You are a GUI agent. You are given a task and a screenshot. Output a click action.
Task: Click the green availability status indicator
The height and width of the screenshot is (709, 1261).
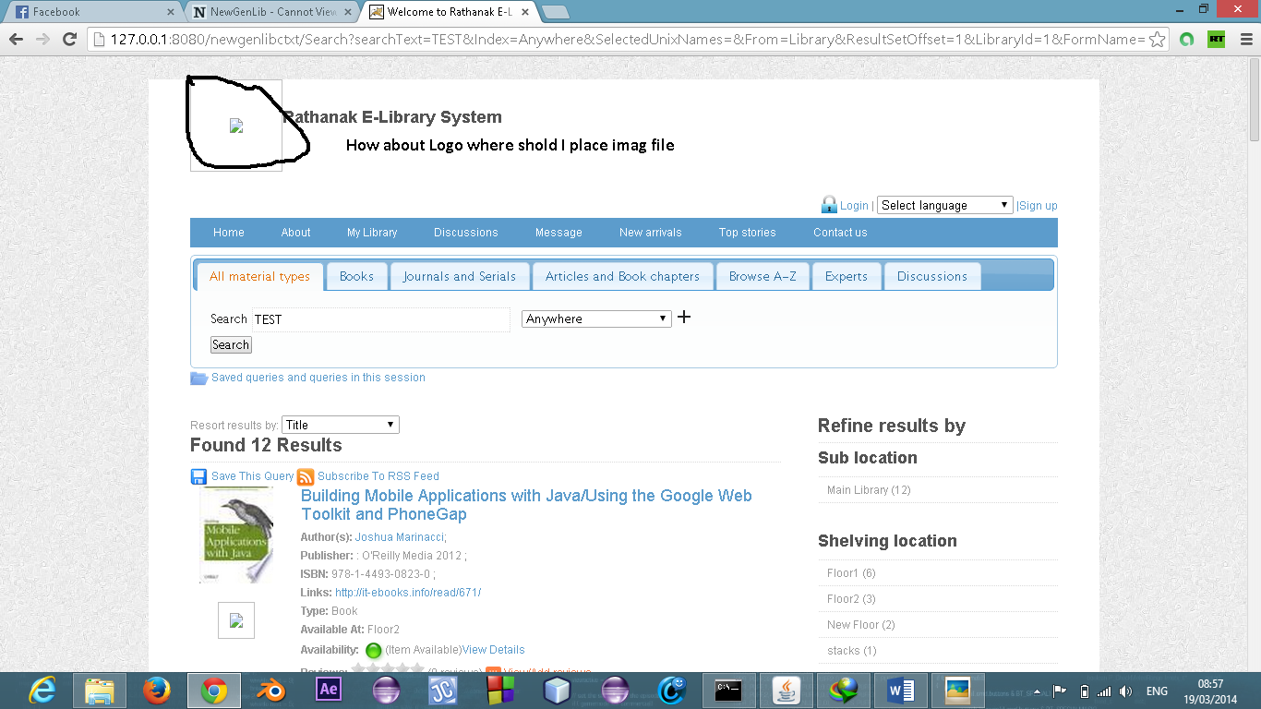(374, 650)
